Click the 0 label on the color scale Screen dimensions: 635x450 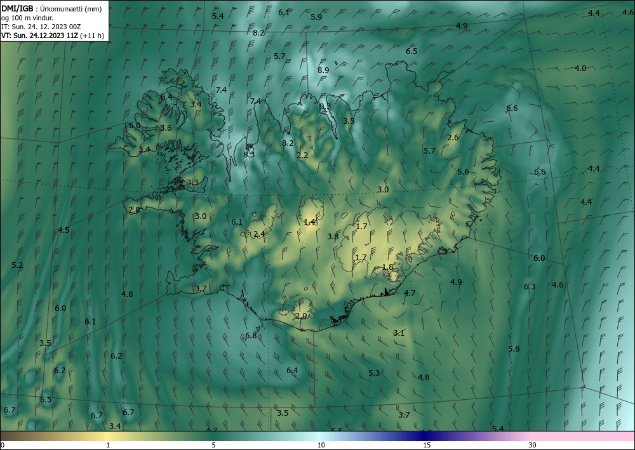click(x=3, y=446)
